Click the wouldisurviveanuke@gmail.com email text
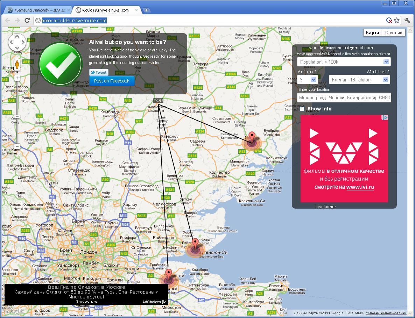 341,48
